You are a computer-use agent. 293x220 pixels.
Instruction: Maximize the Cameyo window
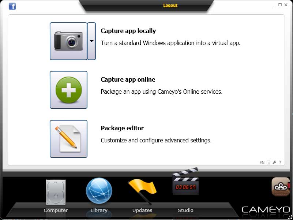pos(280,5)
